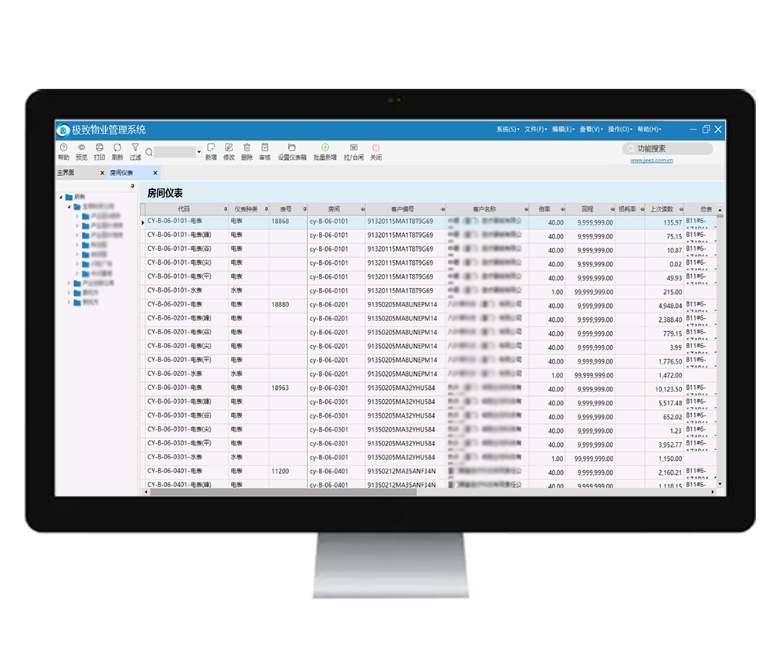Viewport: 780px width, 667px height.
Task: Click the pin icon in 代码 column header
Action: point(226,209)
